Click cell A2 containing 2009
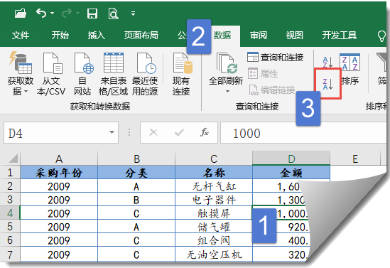390x268 pixels. pos(59,186)
